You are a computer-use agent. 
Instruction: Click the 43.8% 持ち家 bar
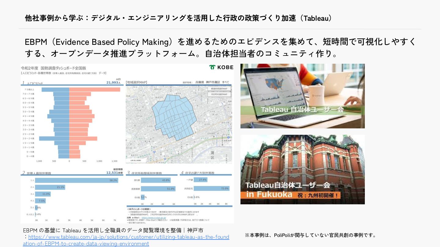tap(156, 180)
